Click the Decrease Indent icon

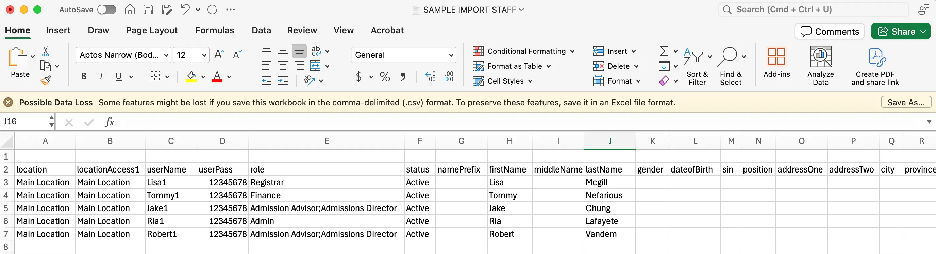pos(267,80)
